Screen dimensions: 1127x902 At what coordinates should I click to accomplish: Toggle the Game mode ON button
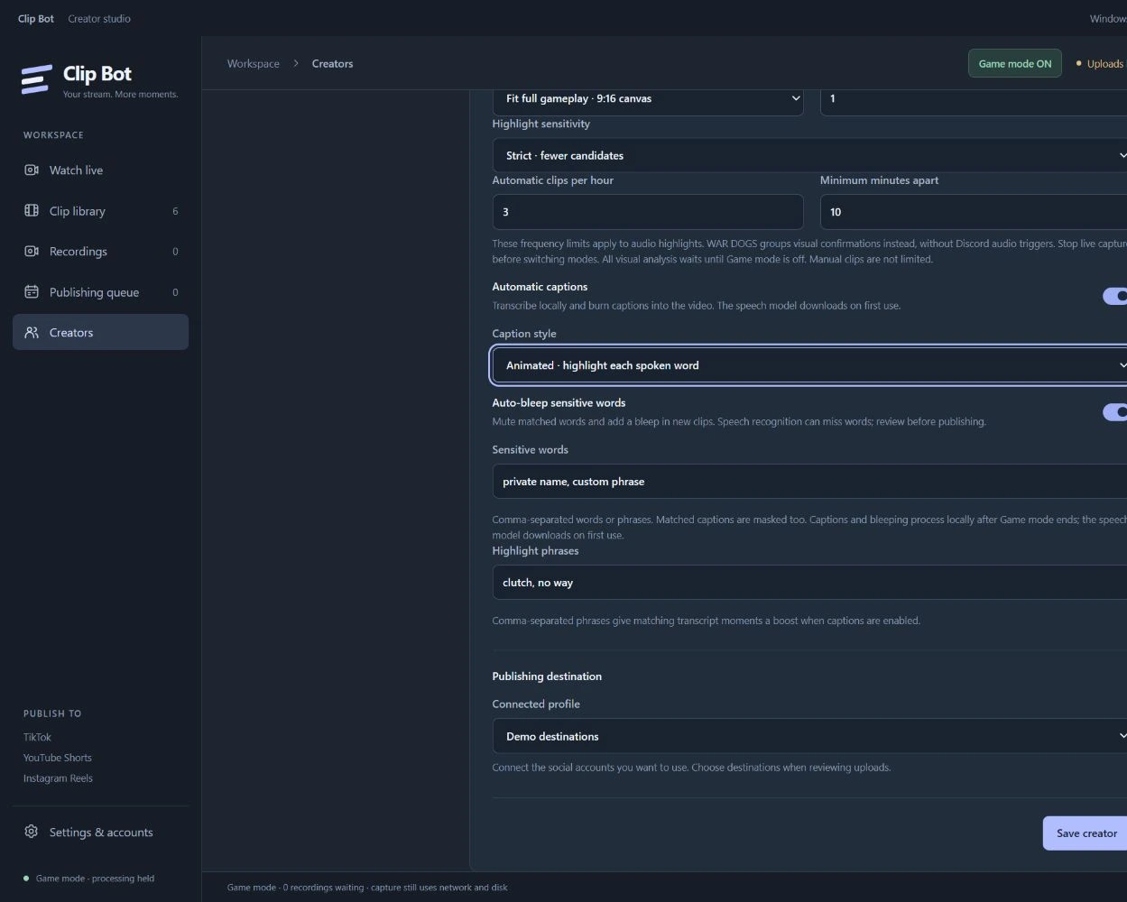point(1014,63)
